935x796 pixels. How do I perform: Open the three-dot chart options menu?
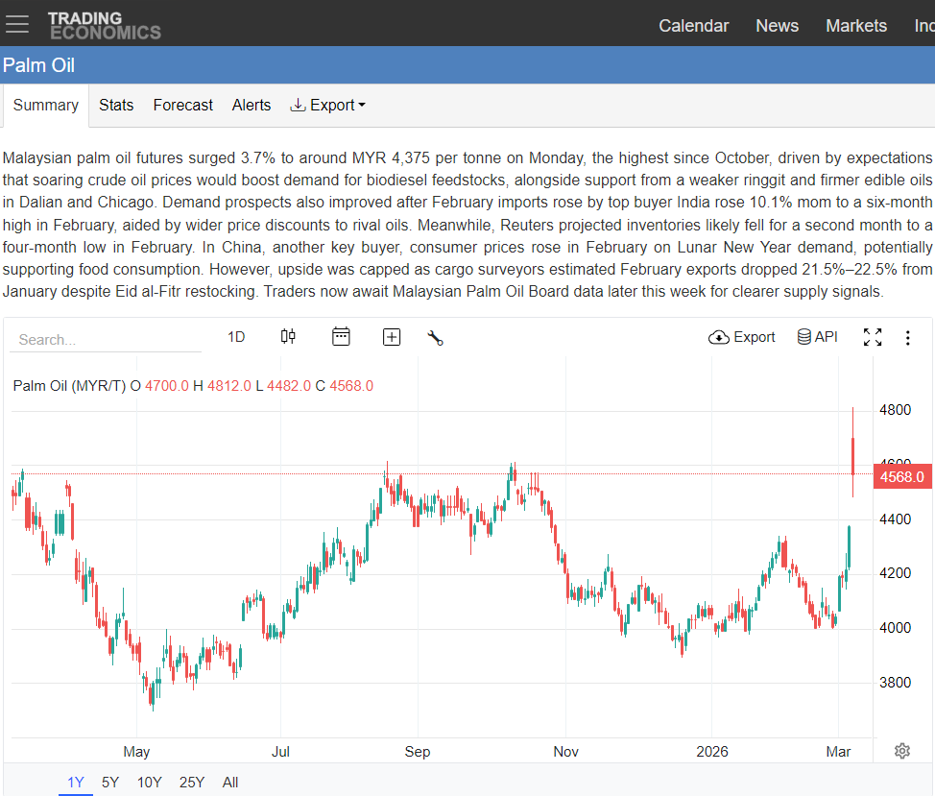point(907,338)
